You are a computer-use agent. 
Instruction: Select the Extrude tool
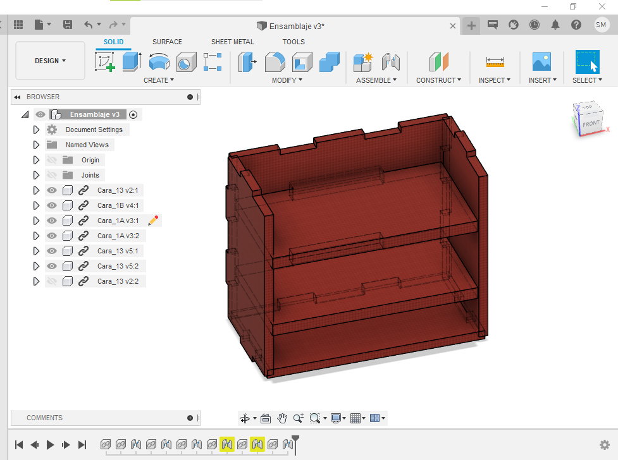[x=132, y=62]
